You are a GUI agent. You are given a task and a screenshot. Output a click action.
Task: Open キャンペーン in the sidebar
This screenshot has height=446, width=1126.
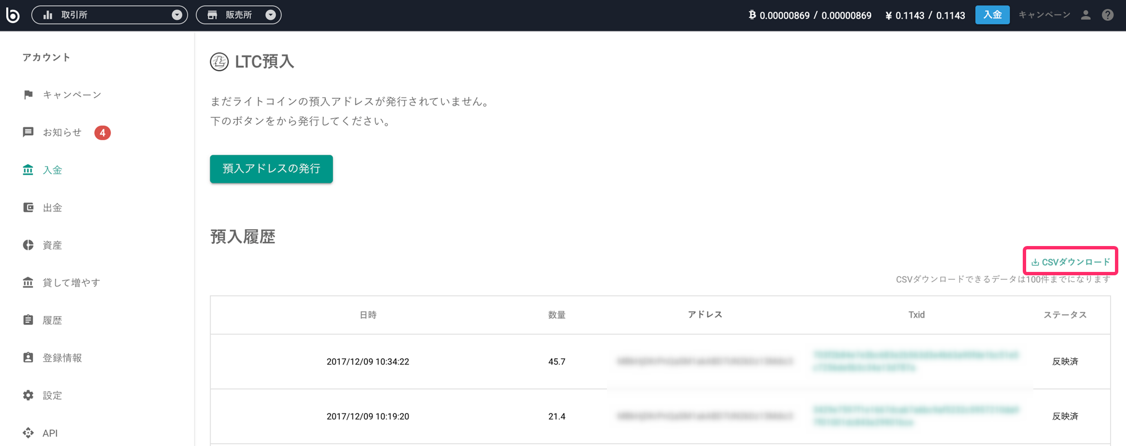72,95
